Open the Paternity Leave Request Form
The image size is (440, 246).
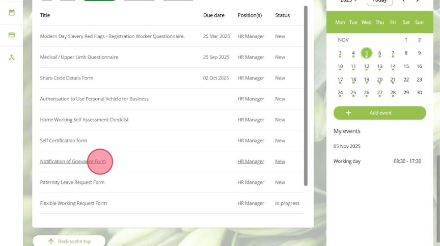point(72,182)
